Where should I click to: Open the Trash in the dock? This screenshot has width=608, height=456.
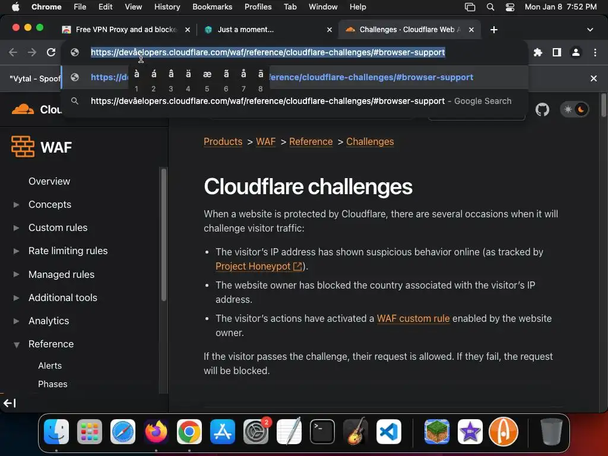coord(552,432)
